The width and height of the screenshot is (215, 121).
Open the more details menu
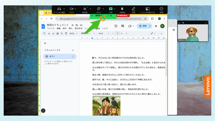[161, 9]
